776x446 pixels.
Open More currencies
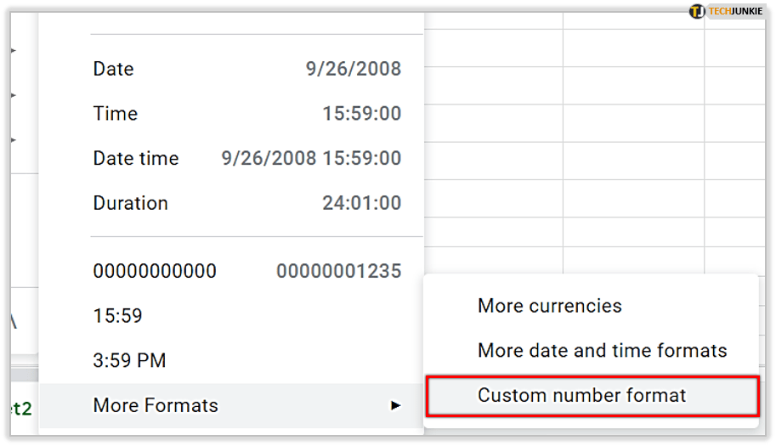click(x=549, y=306)
